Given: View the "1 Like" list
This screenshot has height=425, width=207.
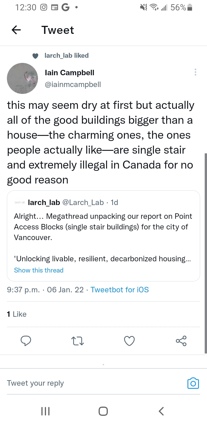Looking at the screenshot, I should 17,314.
